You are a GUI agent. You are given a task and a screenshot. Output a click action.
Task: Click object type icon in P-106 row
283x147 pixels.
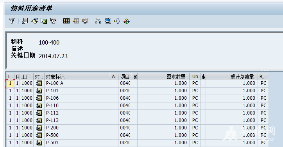pyautogui.click(x=39, y=98)
